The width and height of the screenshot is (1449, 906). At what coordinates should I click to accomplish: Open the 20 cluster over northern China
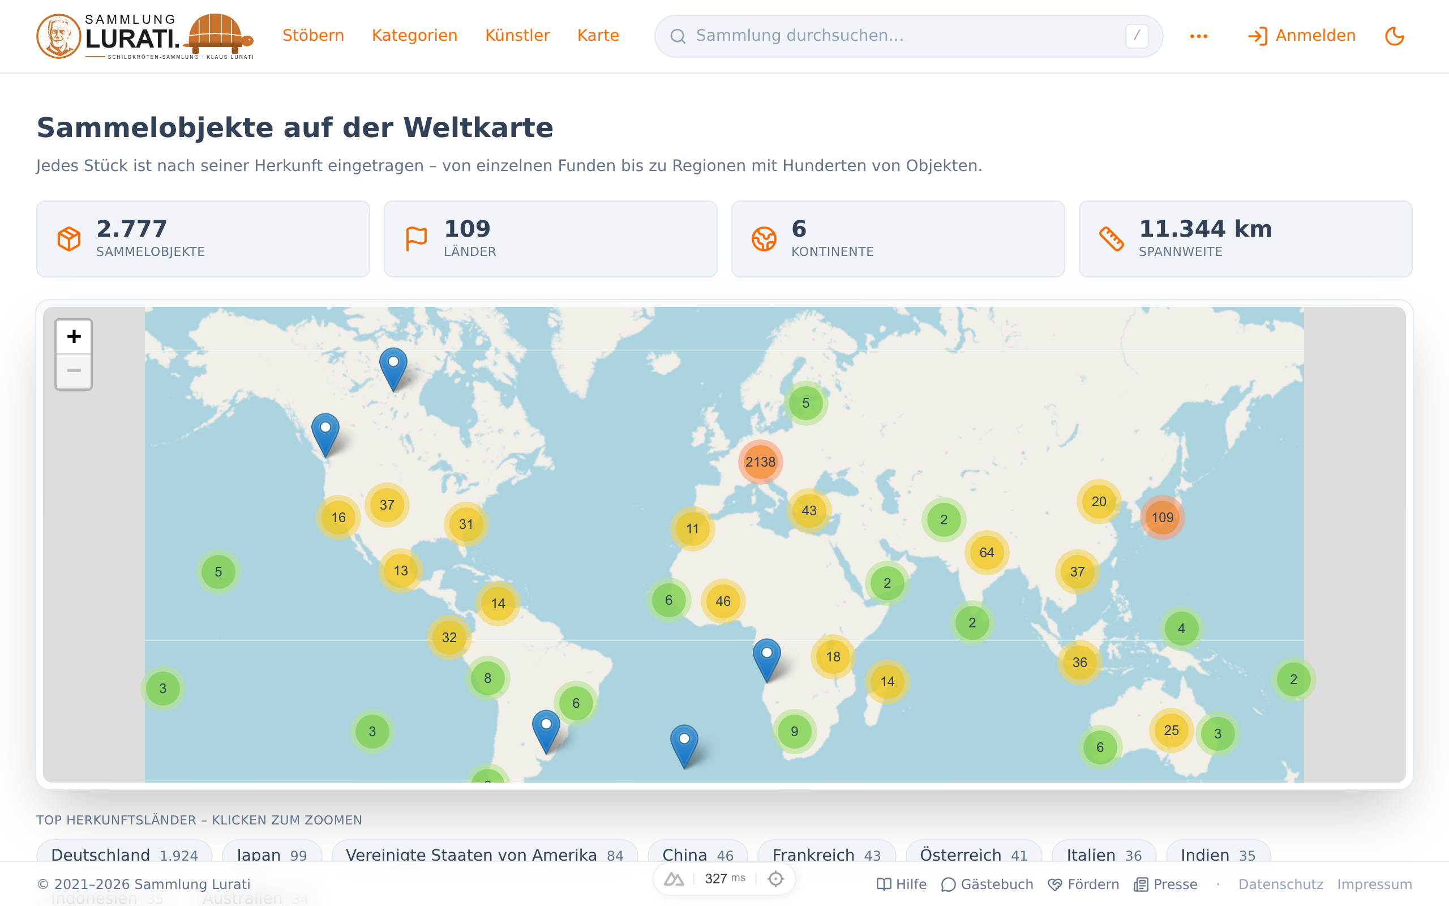click(x=1099, y=502)
